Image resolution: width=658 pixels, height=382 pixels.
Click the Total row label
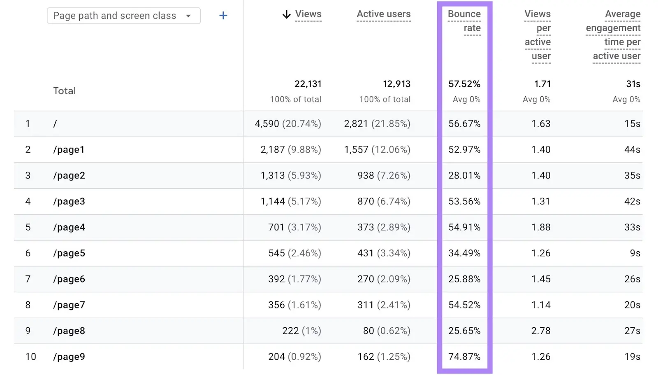(x=65, y=91)
